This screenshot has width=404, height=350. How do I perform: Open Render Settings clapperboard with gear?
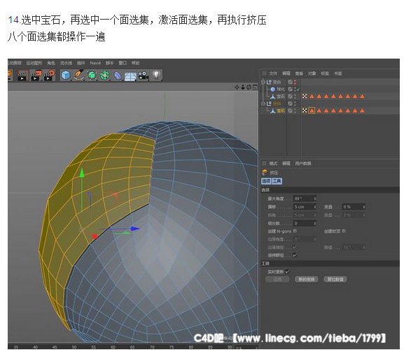pos(50,76)
